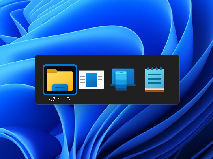Switch to the document window icon

click(92, 80)
